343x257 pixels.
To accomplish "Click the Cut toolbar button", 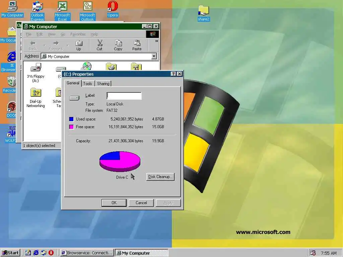I will click(99, 46).
